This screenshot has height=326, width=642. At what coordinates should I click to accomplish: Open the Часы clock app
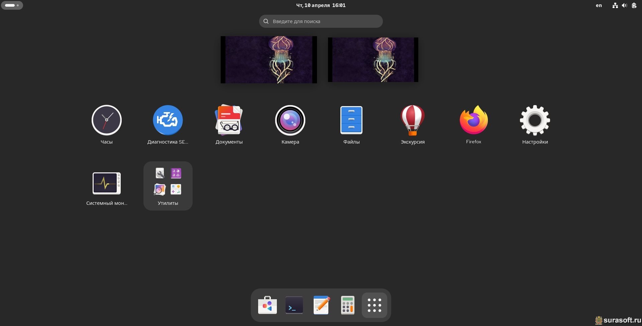(x=107, y=120)
